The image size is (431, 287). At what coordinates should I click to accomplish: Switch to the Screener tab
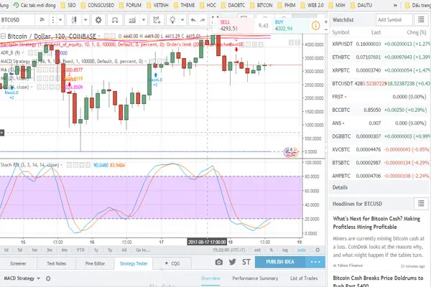tap(18, 263)
